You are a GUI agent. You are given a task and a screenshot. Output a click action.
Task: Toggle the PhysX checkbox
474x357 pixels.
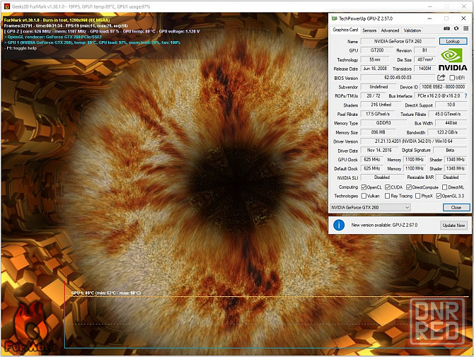418,196
